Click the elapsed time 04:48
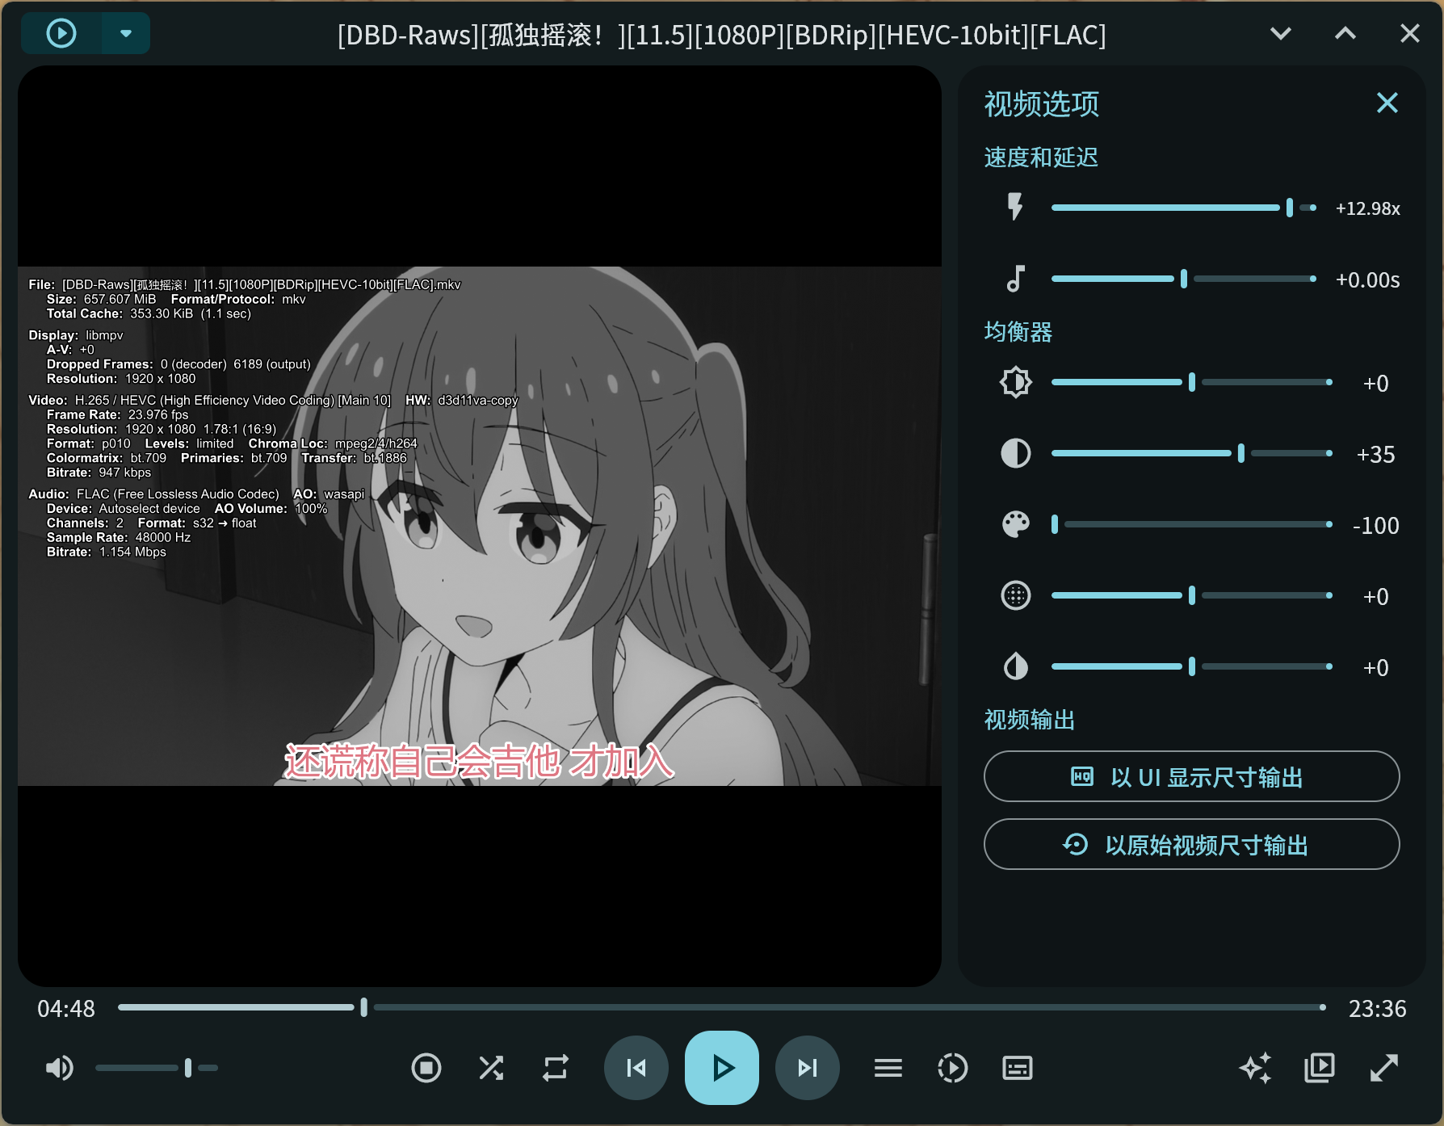 pyautogui.click(x=66, y=1008)
